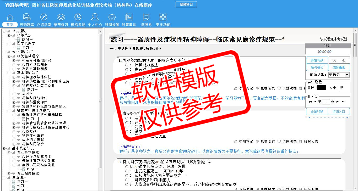The image size is (358, 191).
Task: Open 章节练习 layers icon
Action: click(61, 17)
